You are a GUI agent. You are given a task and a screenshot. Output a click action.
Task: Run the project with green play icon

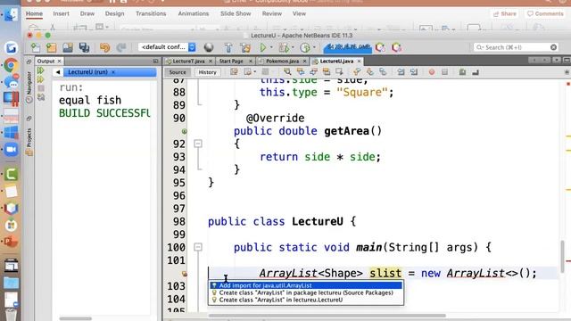click(x=262, y=47)
